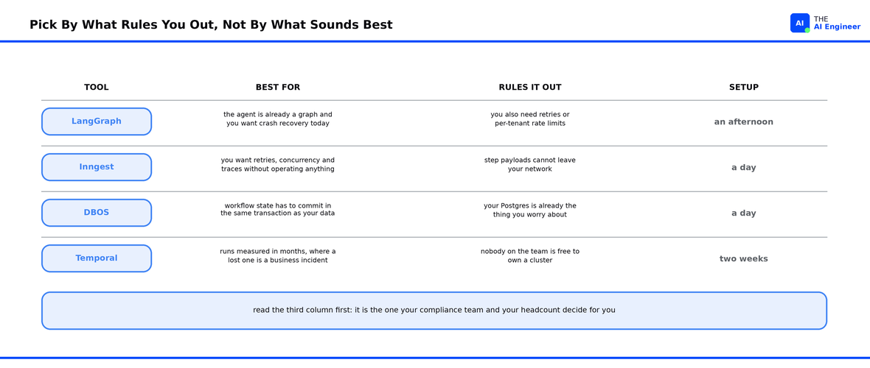Click DBOS's 'a day' setup value
This screenshot has height=368, width=870.
pyautogui.click(x=743, y=213)
